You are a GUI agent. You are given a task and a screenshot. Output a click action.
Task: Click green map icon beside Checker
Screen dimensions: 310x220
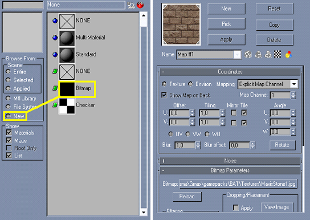(55, 105)
